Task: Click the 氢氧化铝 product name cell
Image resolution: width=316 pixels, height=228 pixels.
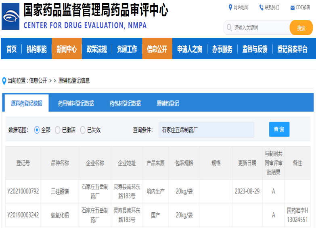Action: [x=60, y=215]
